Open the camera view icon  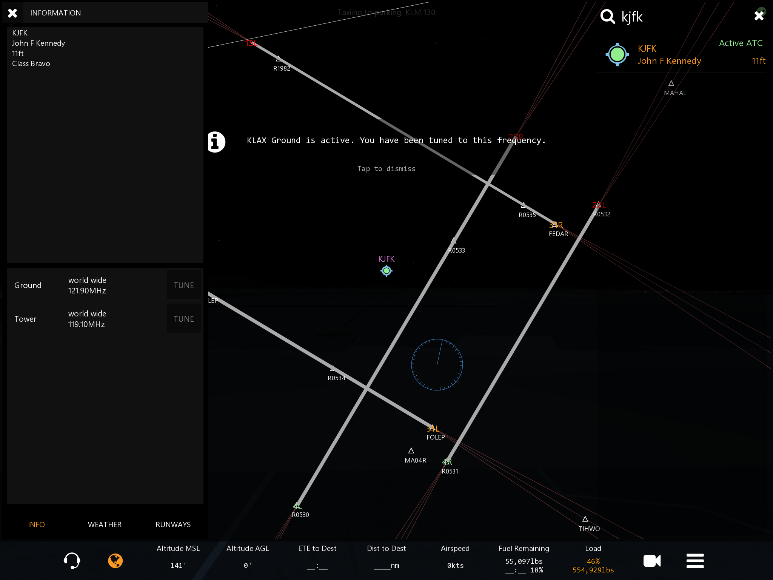point(652,561)
